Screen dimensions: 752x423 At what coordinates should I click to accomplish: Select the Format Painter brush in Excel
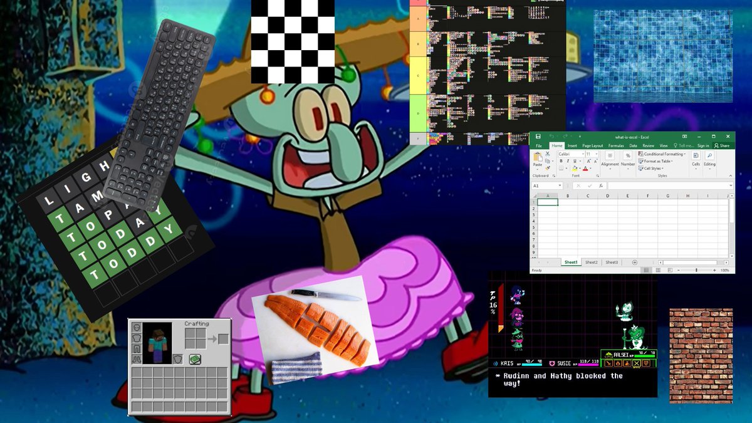(547, 168)
